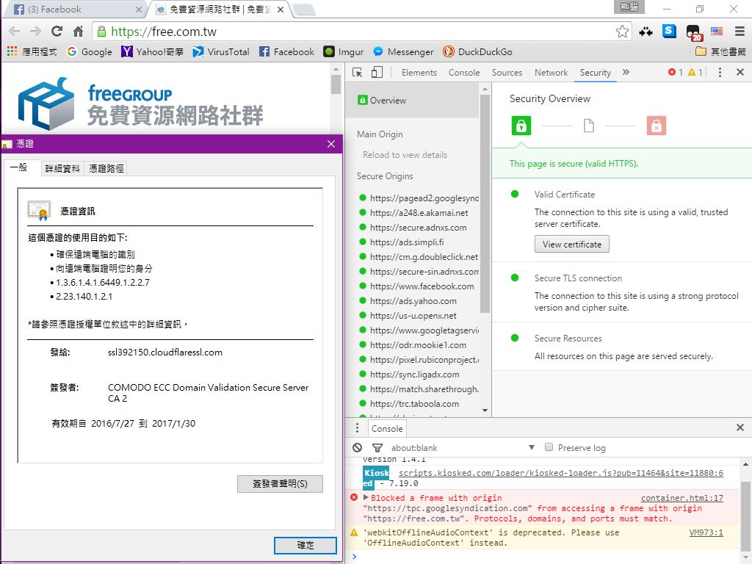Close the Facebook browser tab
This screenshot has width=752, height=564.
[x=139, y=9]
